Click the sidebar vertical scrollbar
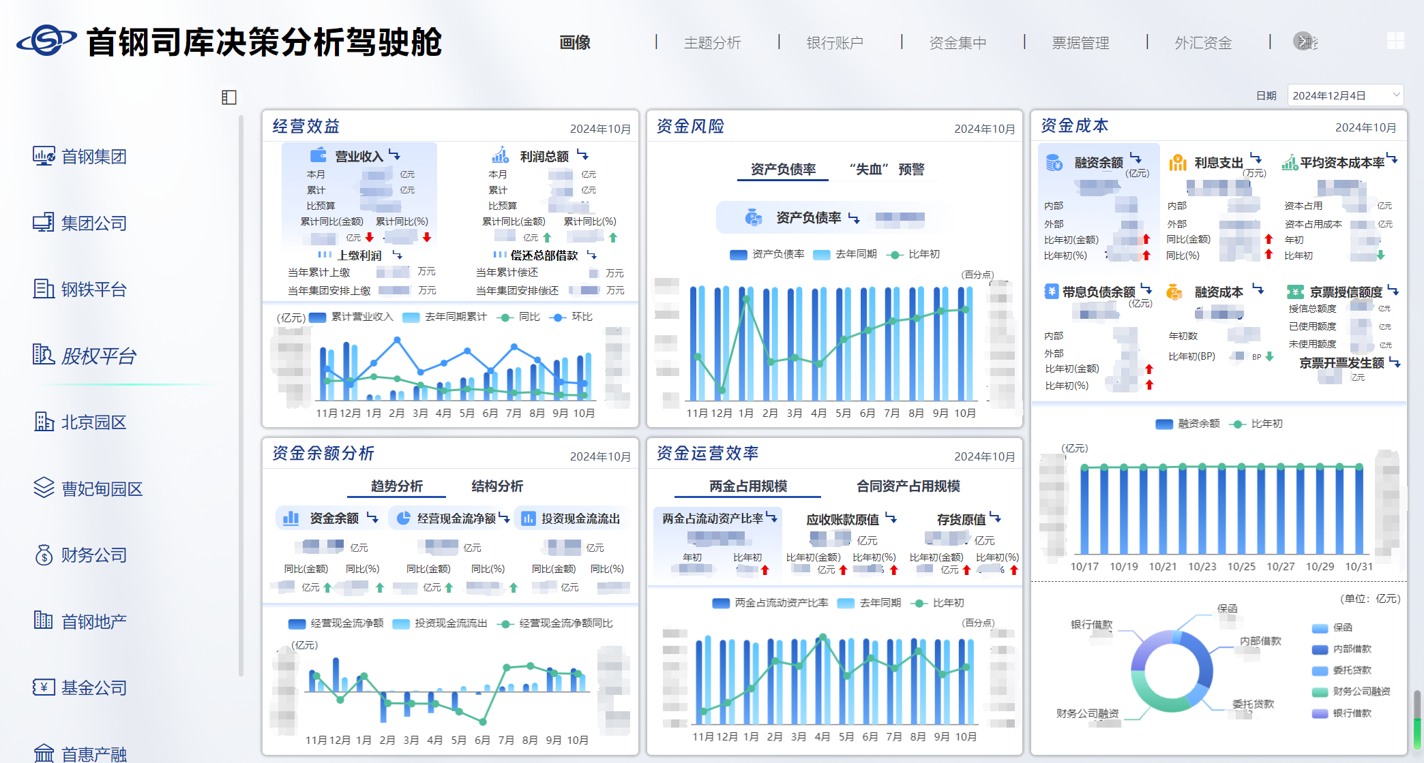1424x763 pixels. coord(241,395)
